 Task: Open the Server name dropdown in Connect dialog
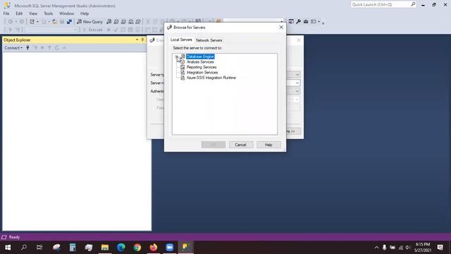coord(297,83)
